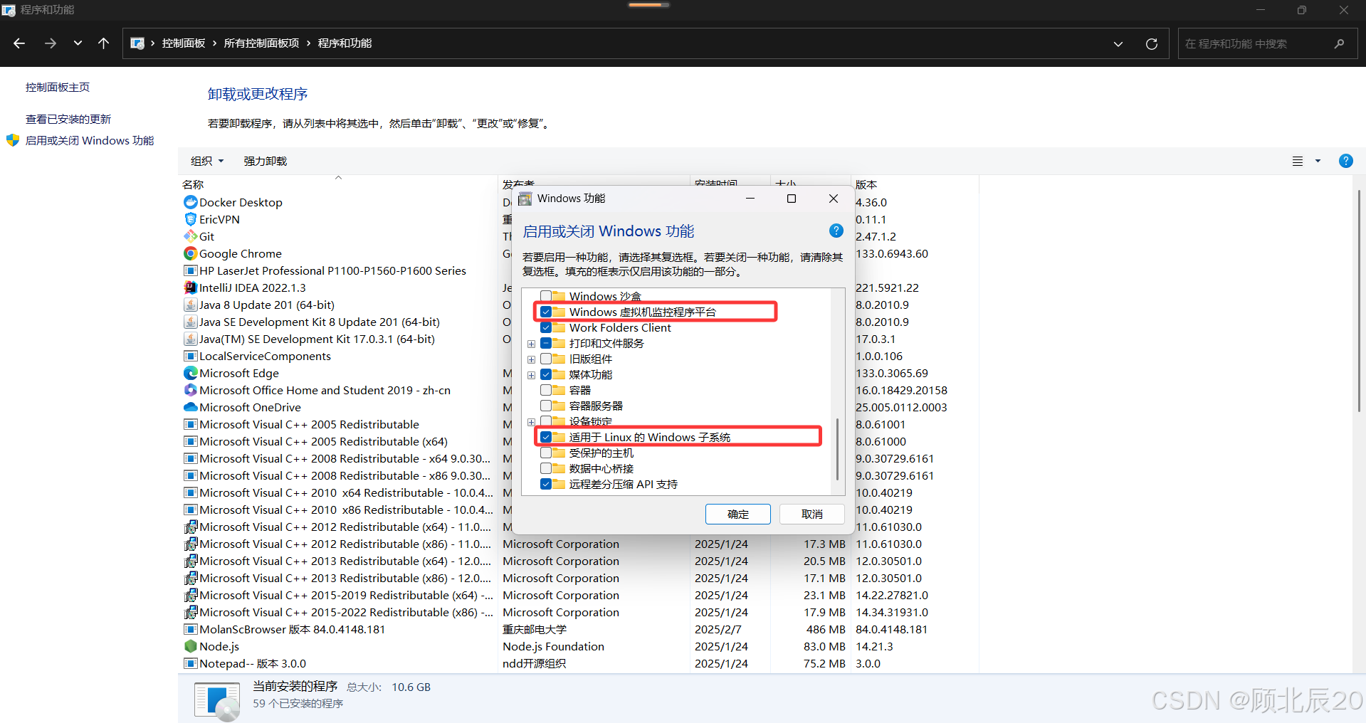Viewport: 1366px width, 723px height.
Task: Click the Microsoft Edge icon
Action: (190, 373)
